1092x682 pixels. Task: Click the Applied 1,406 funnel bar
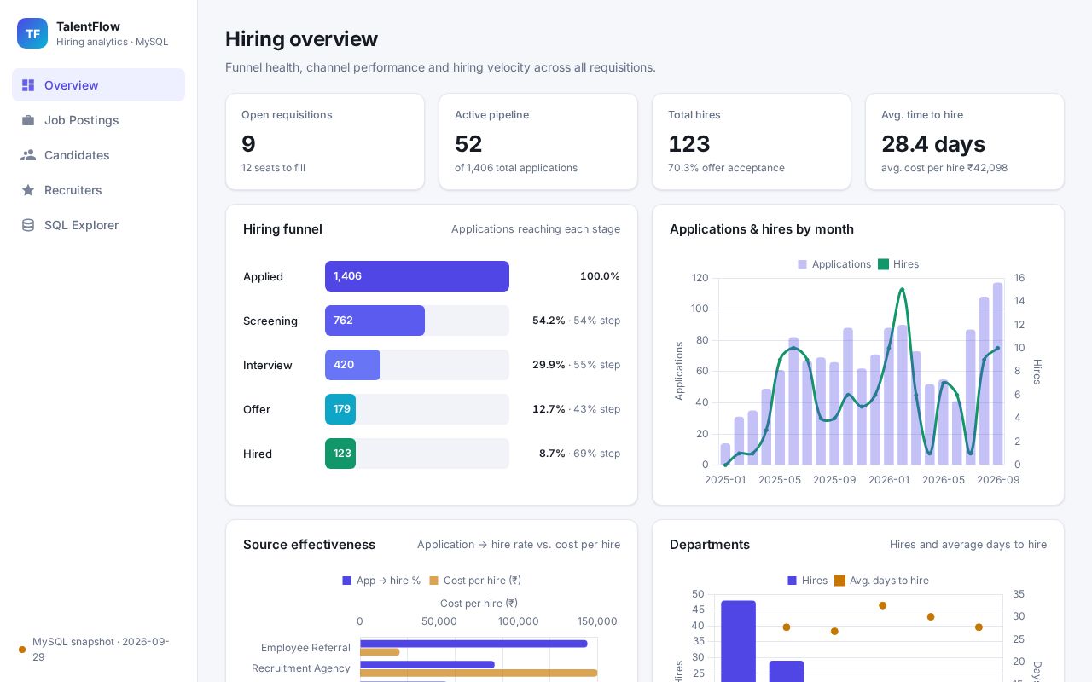pyautogui.click(x=417, y=276)
